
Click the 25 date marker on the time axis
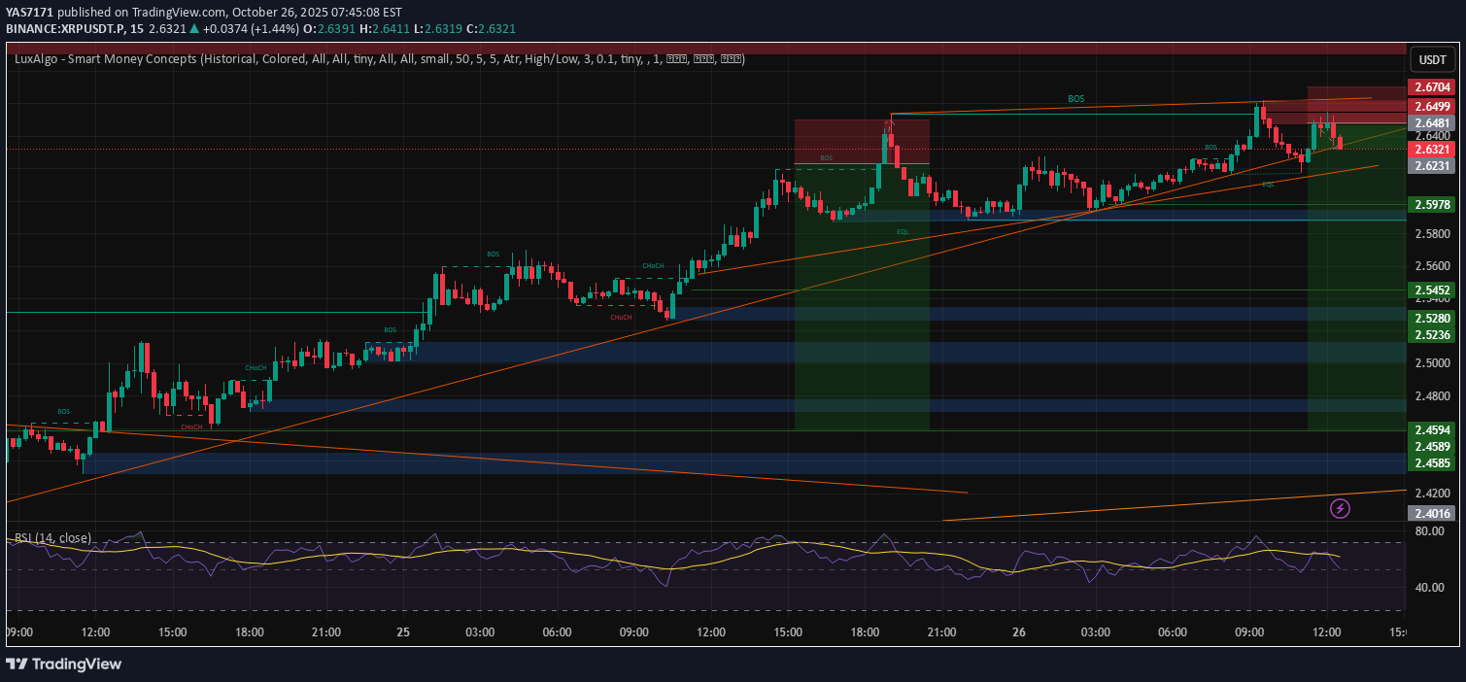tap(402, 631)
